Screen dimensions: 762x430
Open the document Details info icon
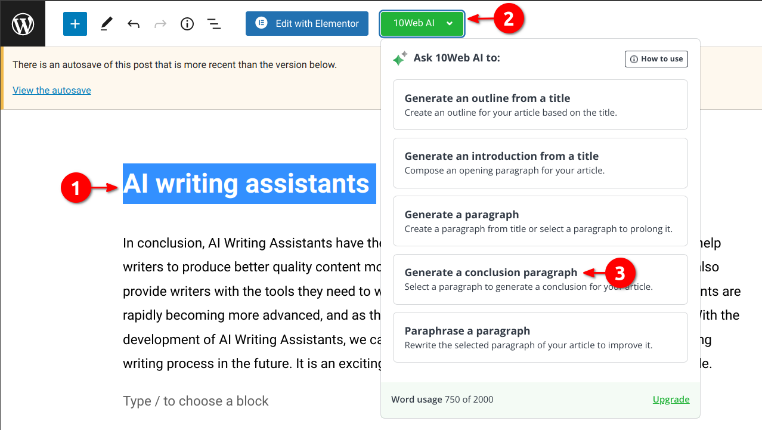[187, 24]
